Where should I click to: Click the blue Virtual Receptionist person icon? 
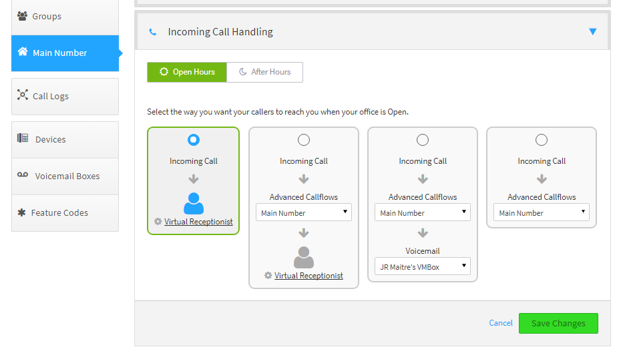click(194, 203)
